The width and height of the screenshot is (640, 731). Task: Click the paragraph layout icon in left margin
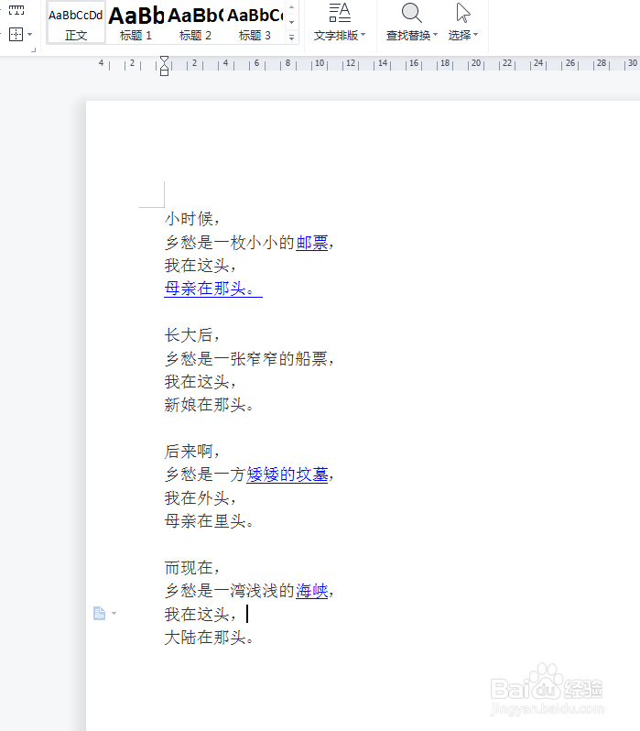click(x=99, y=613)
